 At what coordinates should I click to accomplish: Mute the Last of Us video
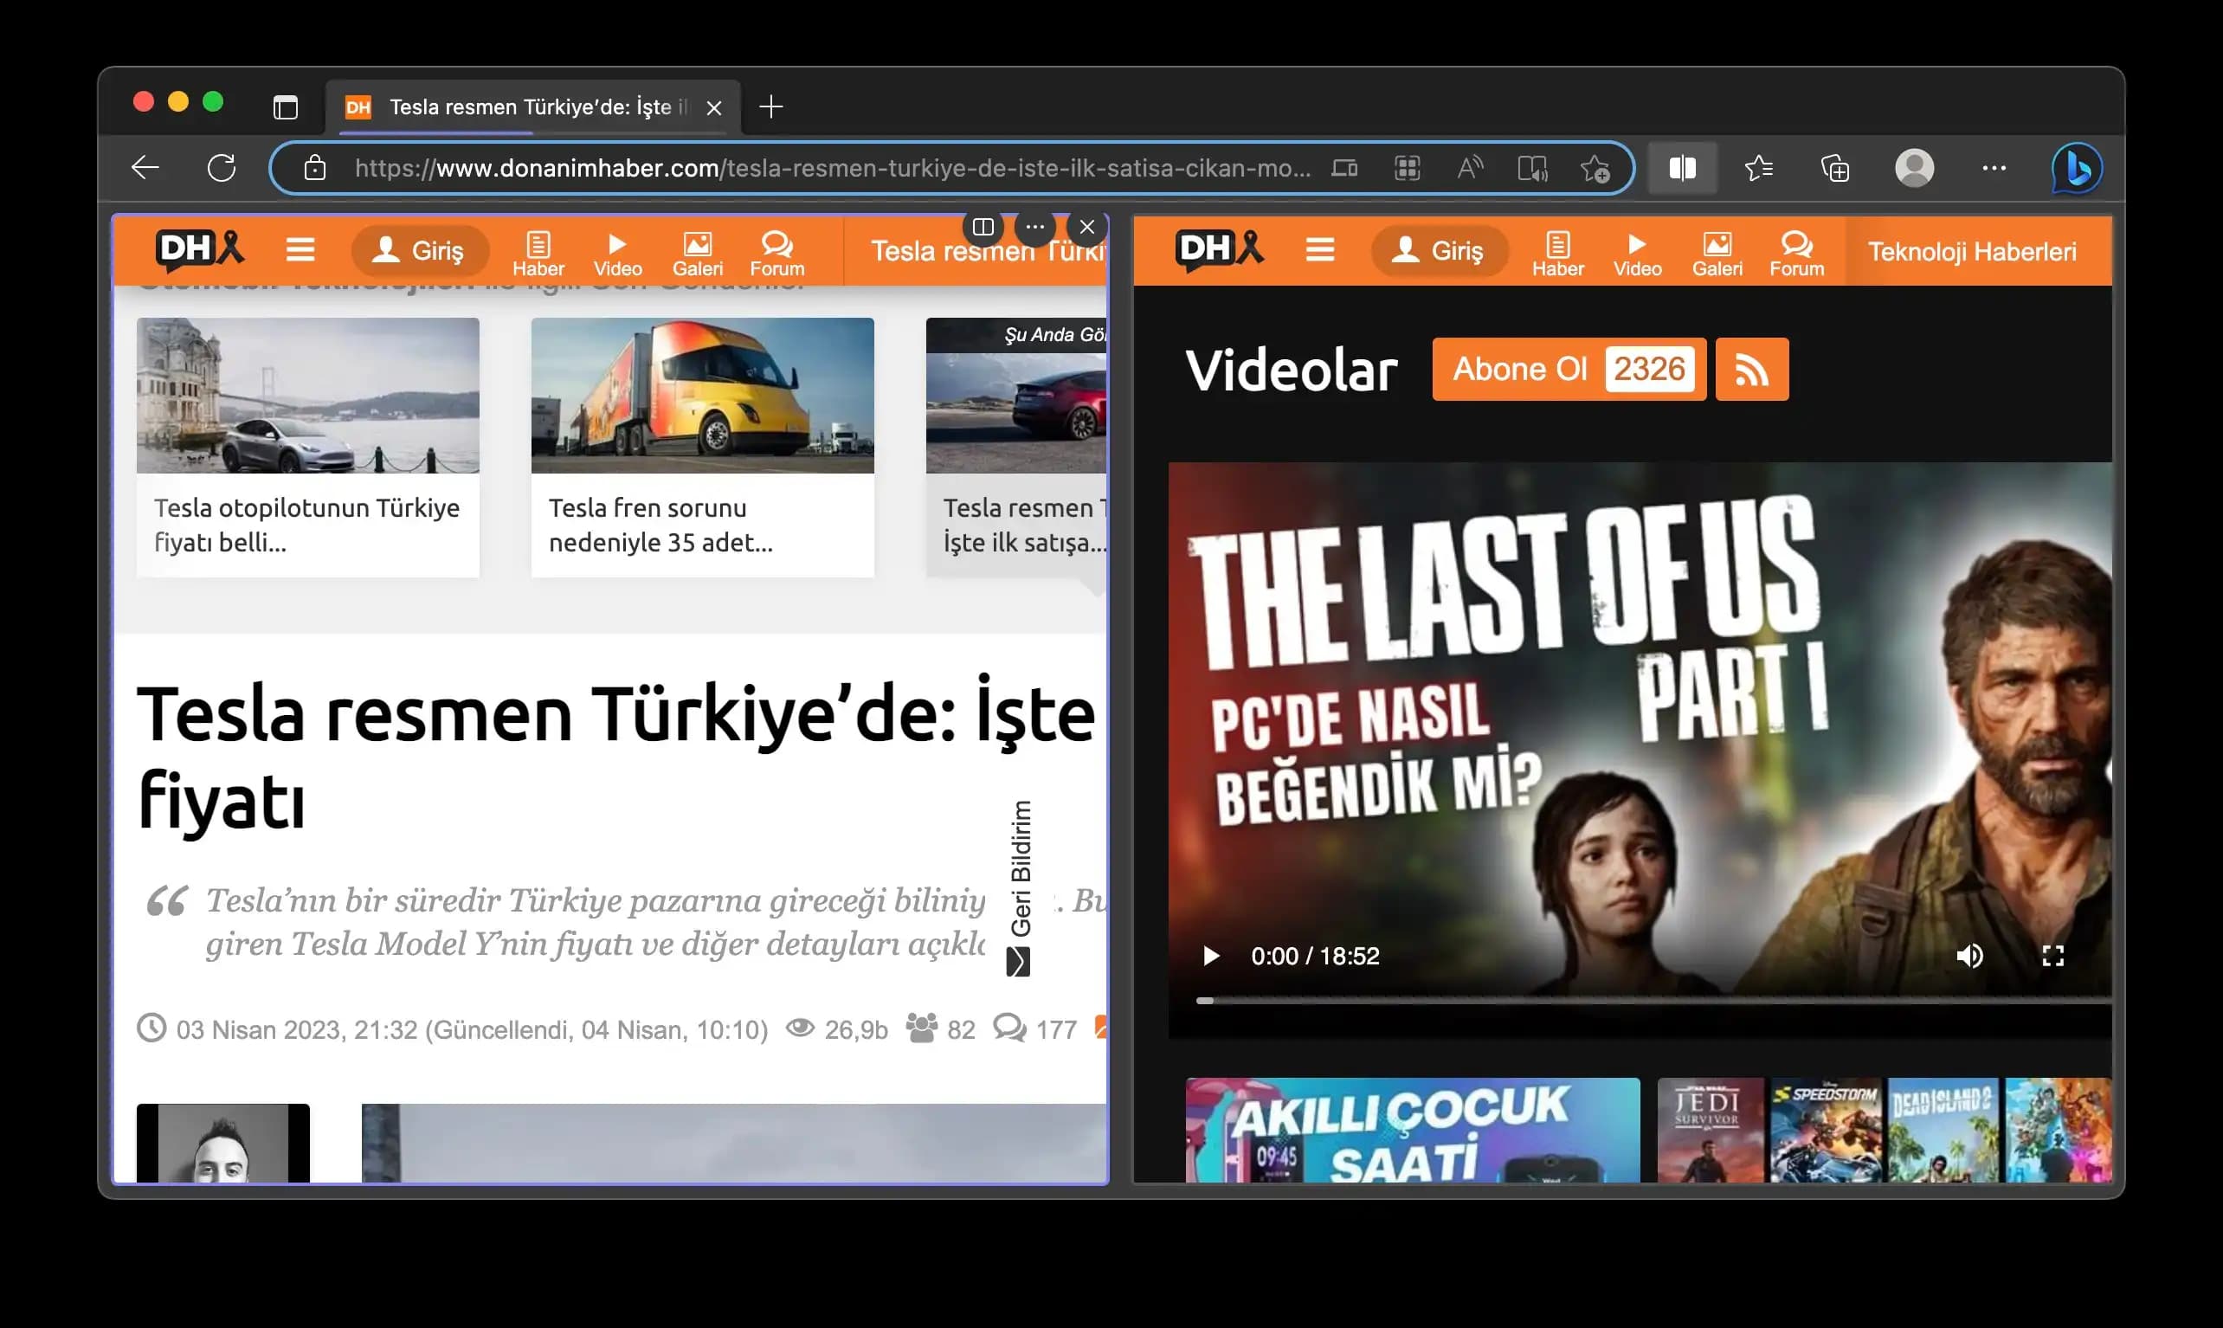pyautogui.click(x=1969, y=956)
